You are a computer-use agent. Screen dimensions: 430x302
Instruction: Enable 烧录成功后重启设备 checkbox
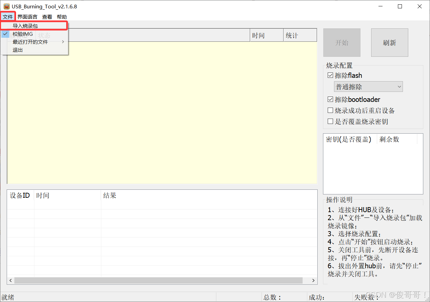330,111
